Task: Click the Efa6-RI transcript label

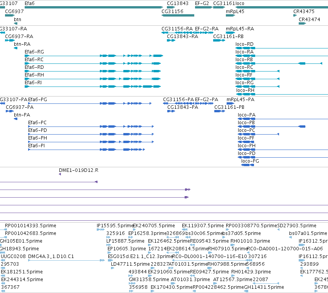Action: [x=33, y=83]
